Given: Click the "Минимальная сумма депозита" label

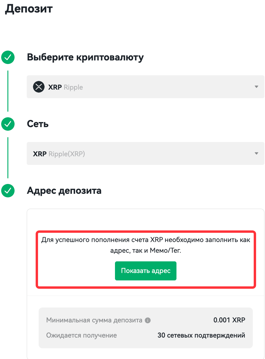Looking at the screenshot, I should (x=94, y=321).
